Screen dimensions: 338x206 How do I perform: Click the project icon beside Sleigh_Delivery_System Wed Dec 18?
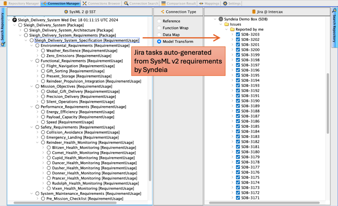(x=15, y=20)
